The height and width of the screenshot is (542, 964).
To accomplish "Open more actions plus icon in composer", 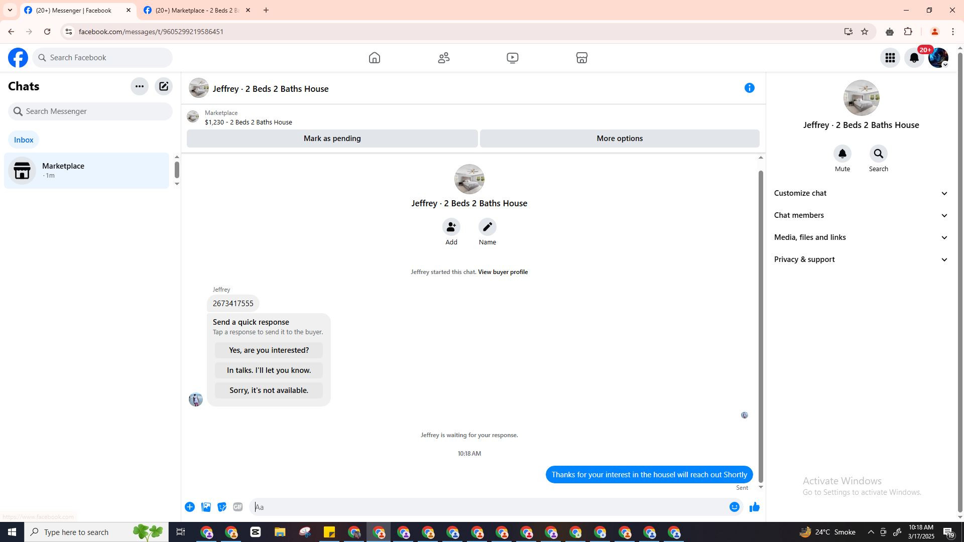I will 189,507.
